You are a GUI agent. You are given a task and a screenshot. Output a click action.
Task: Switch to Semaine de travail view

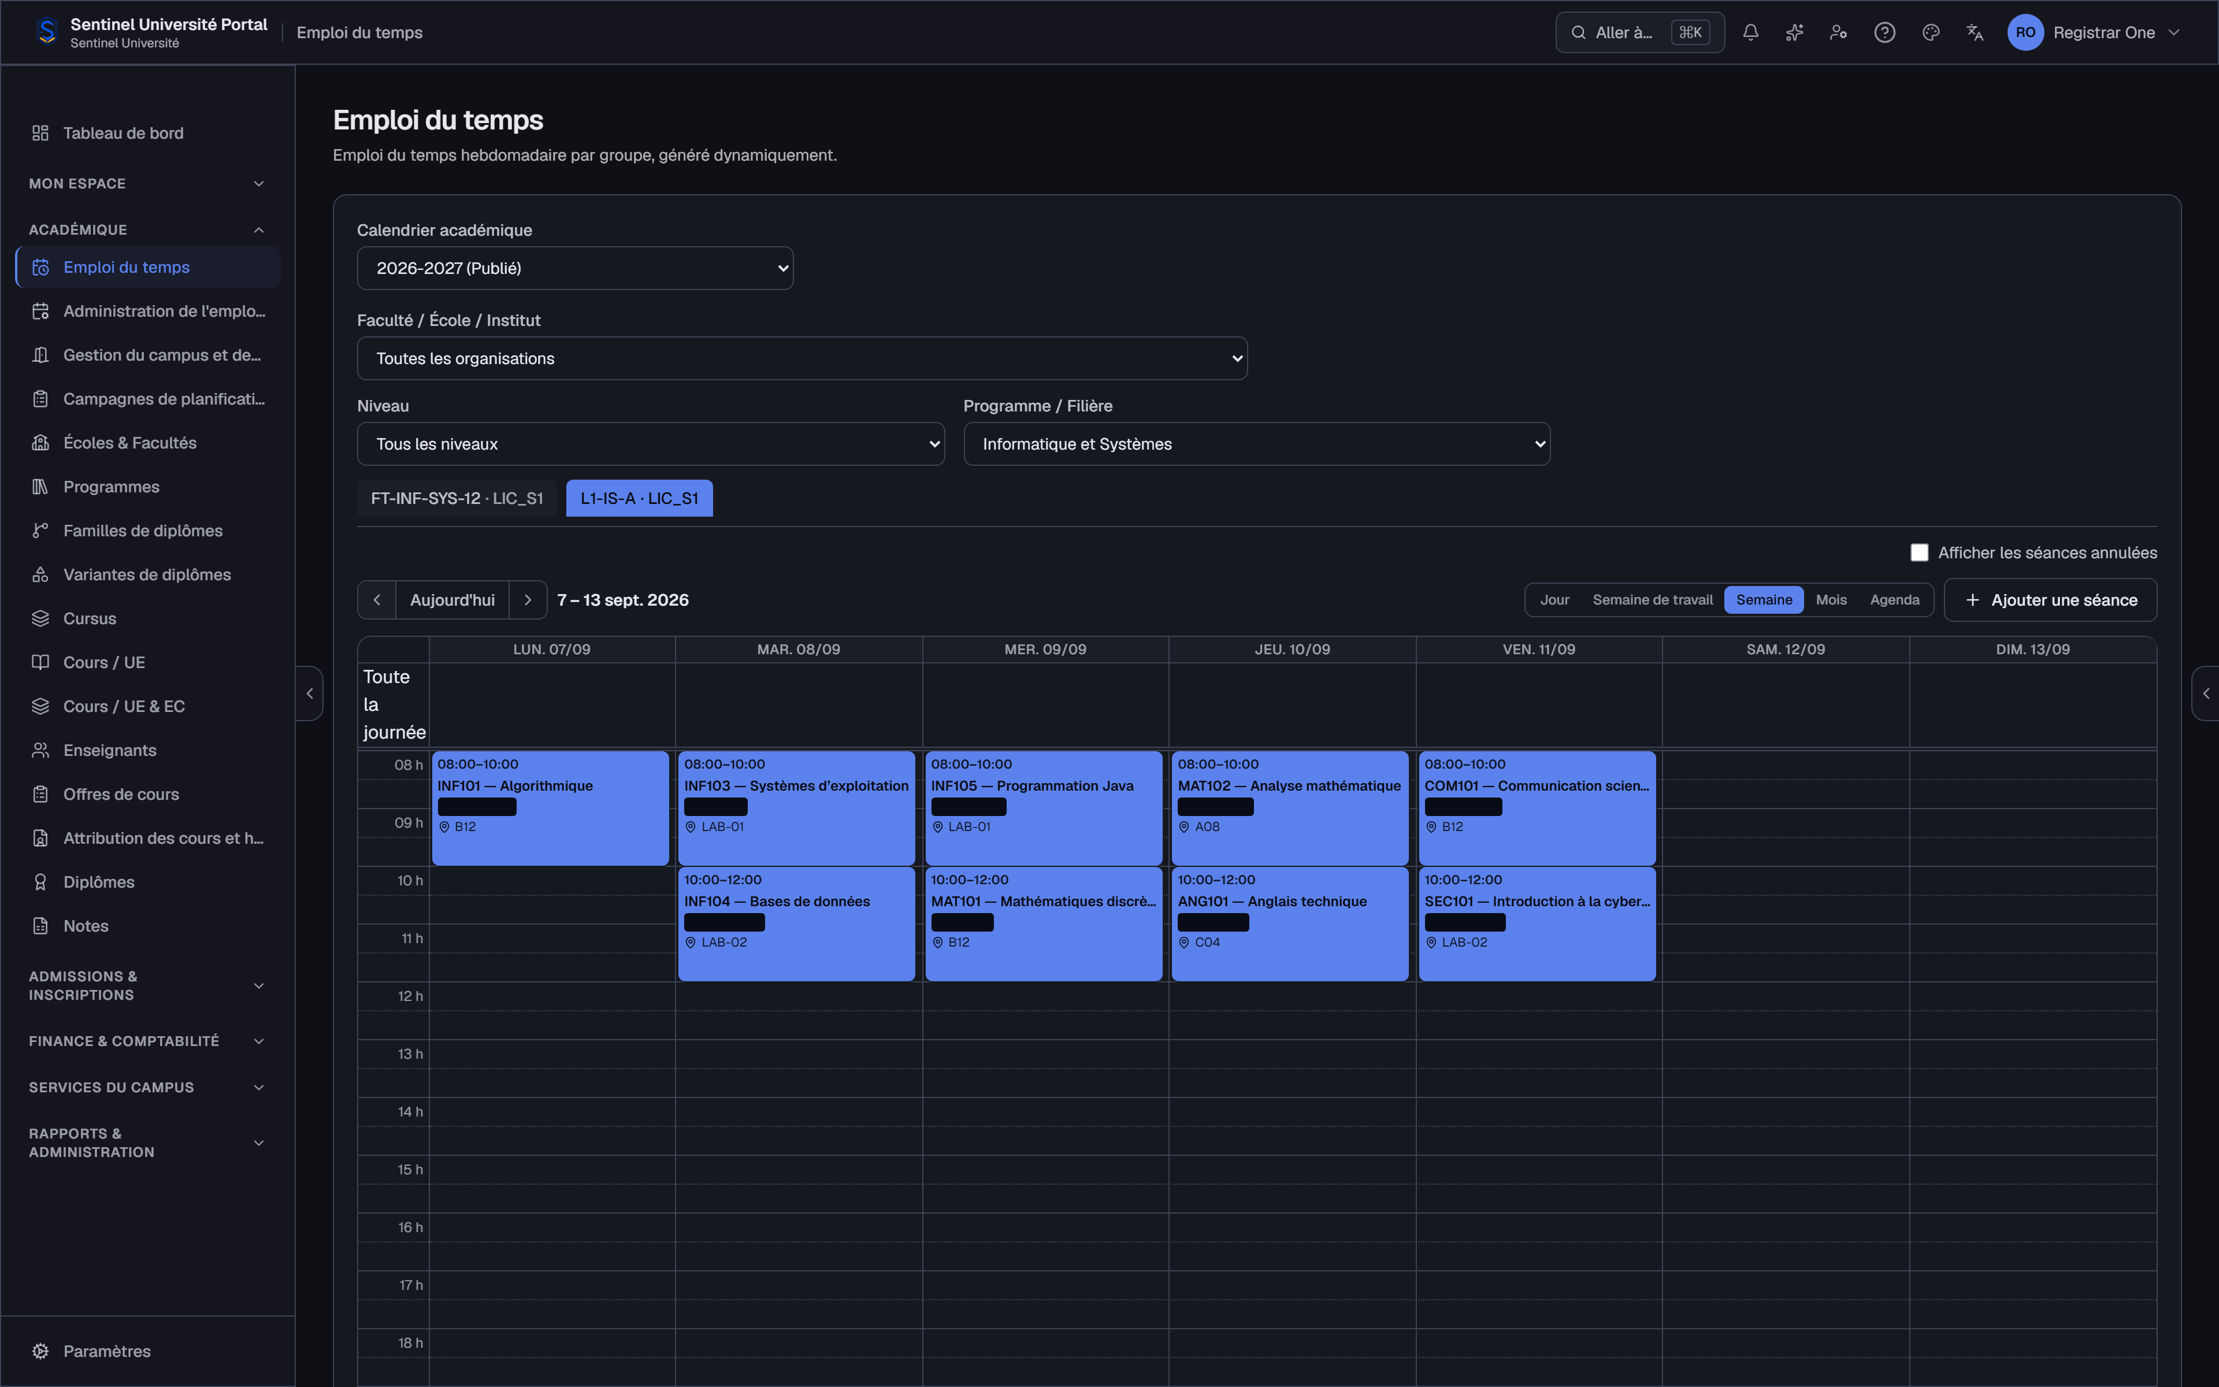(1652, 600)
